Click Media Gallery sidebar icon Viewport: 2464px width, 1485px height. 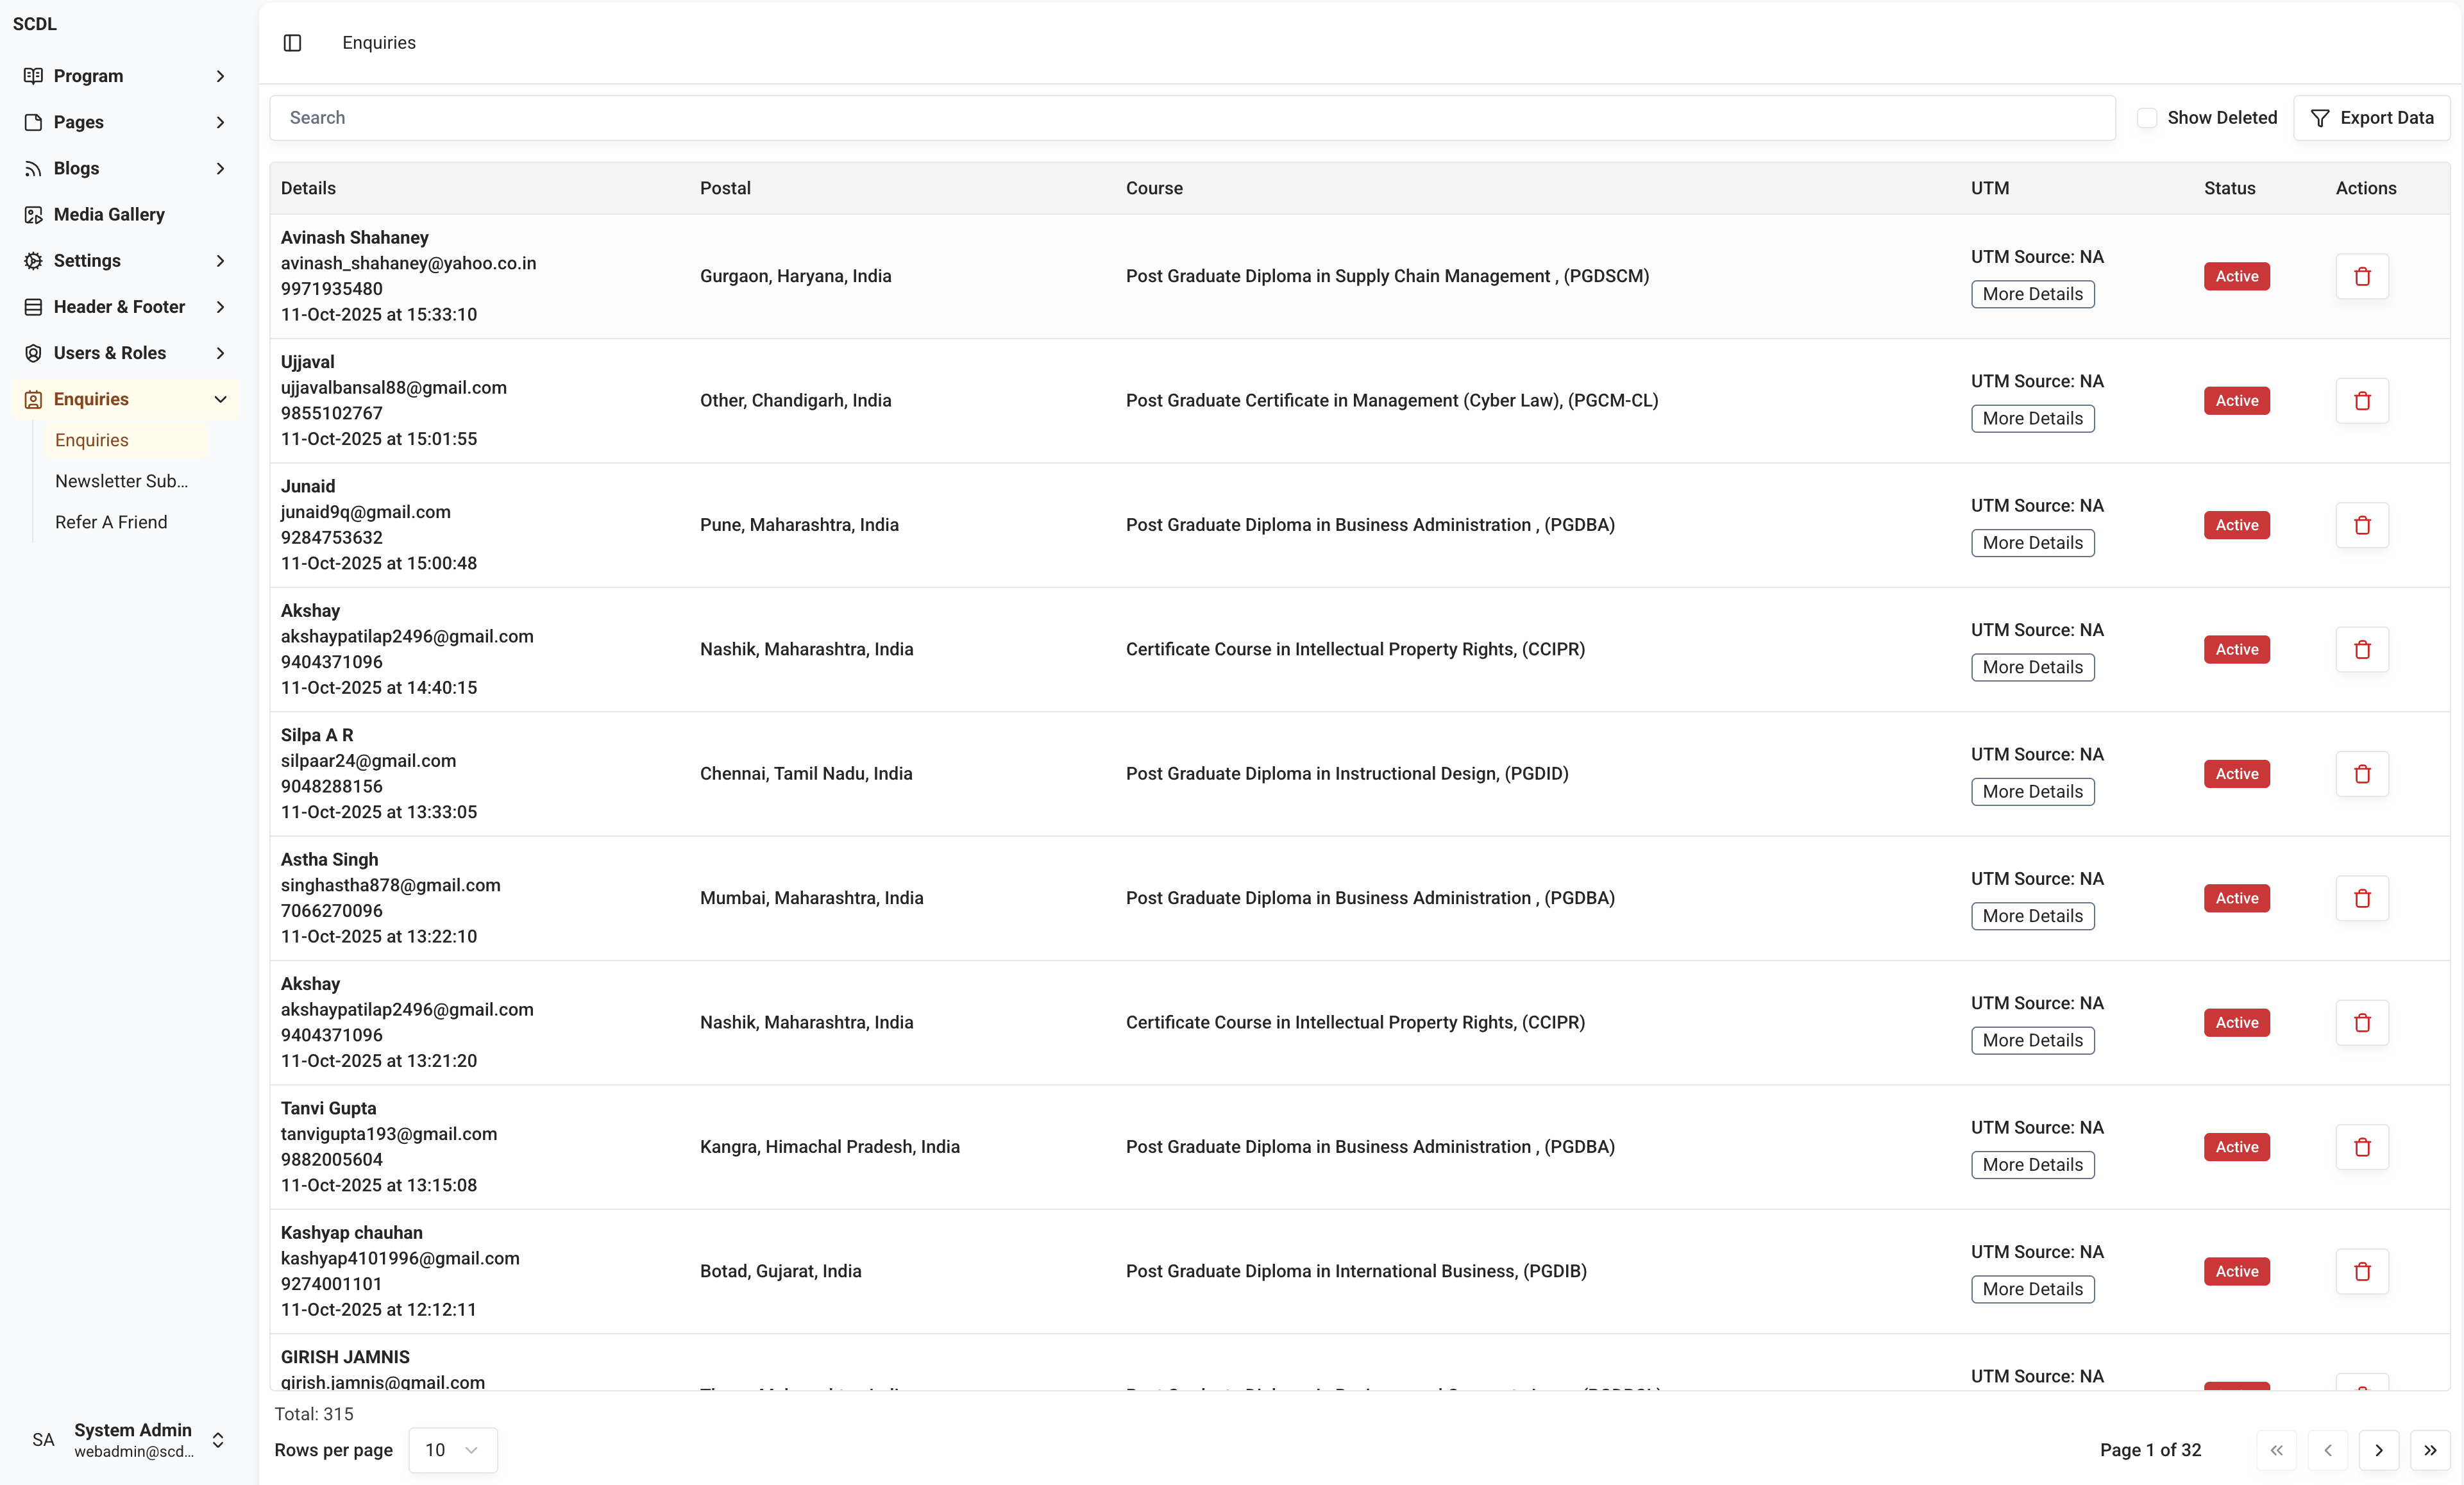click(x=33, y=214)
